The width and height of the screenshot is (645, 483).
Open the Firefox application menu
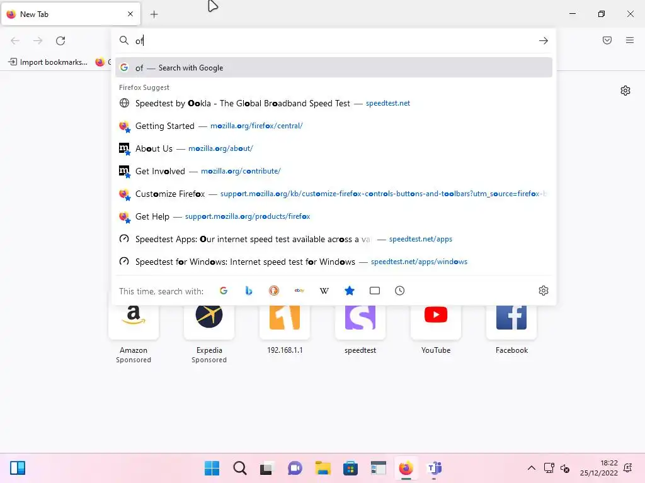(x=630, y=40)
